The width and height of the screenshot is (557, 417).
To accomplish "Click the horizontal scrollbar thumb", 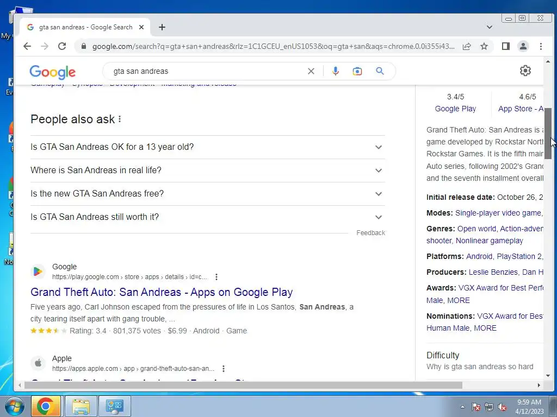I will pyautogui.click(x=243, y=386).
